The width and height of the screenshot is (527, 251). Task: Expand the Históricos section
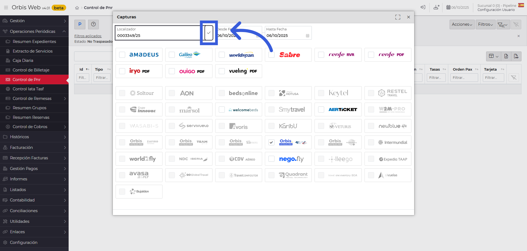pos(34,137)
